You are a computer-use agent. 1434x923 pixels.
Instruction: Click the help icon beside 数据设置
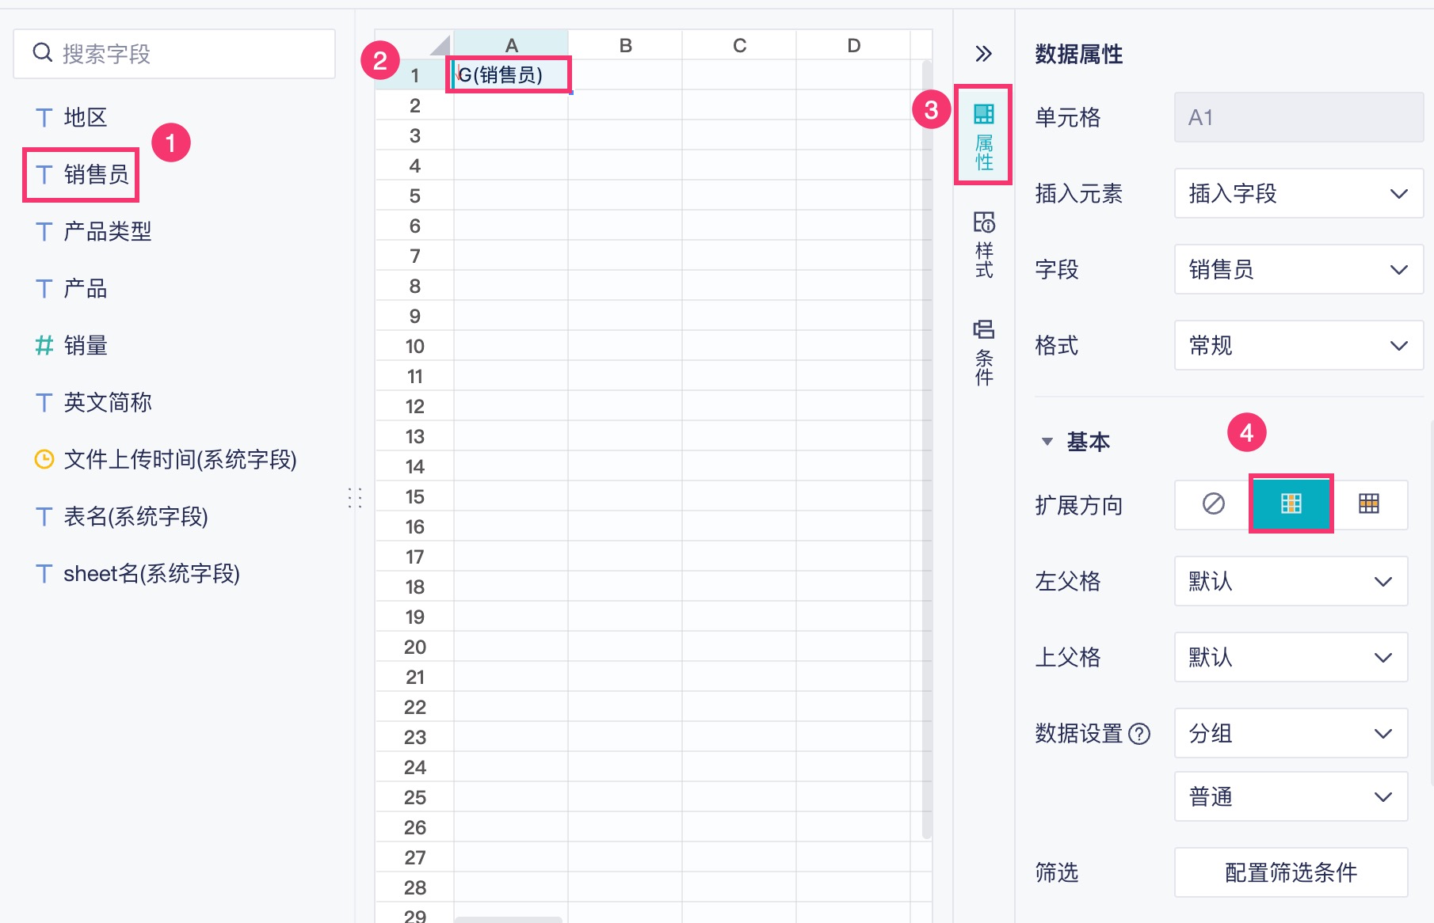(1139, 734)
